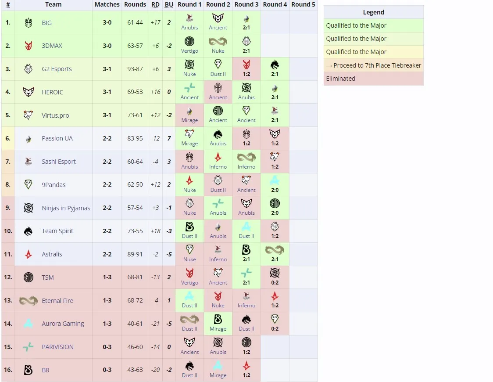Open the Astralis team link

click(52, 254)
